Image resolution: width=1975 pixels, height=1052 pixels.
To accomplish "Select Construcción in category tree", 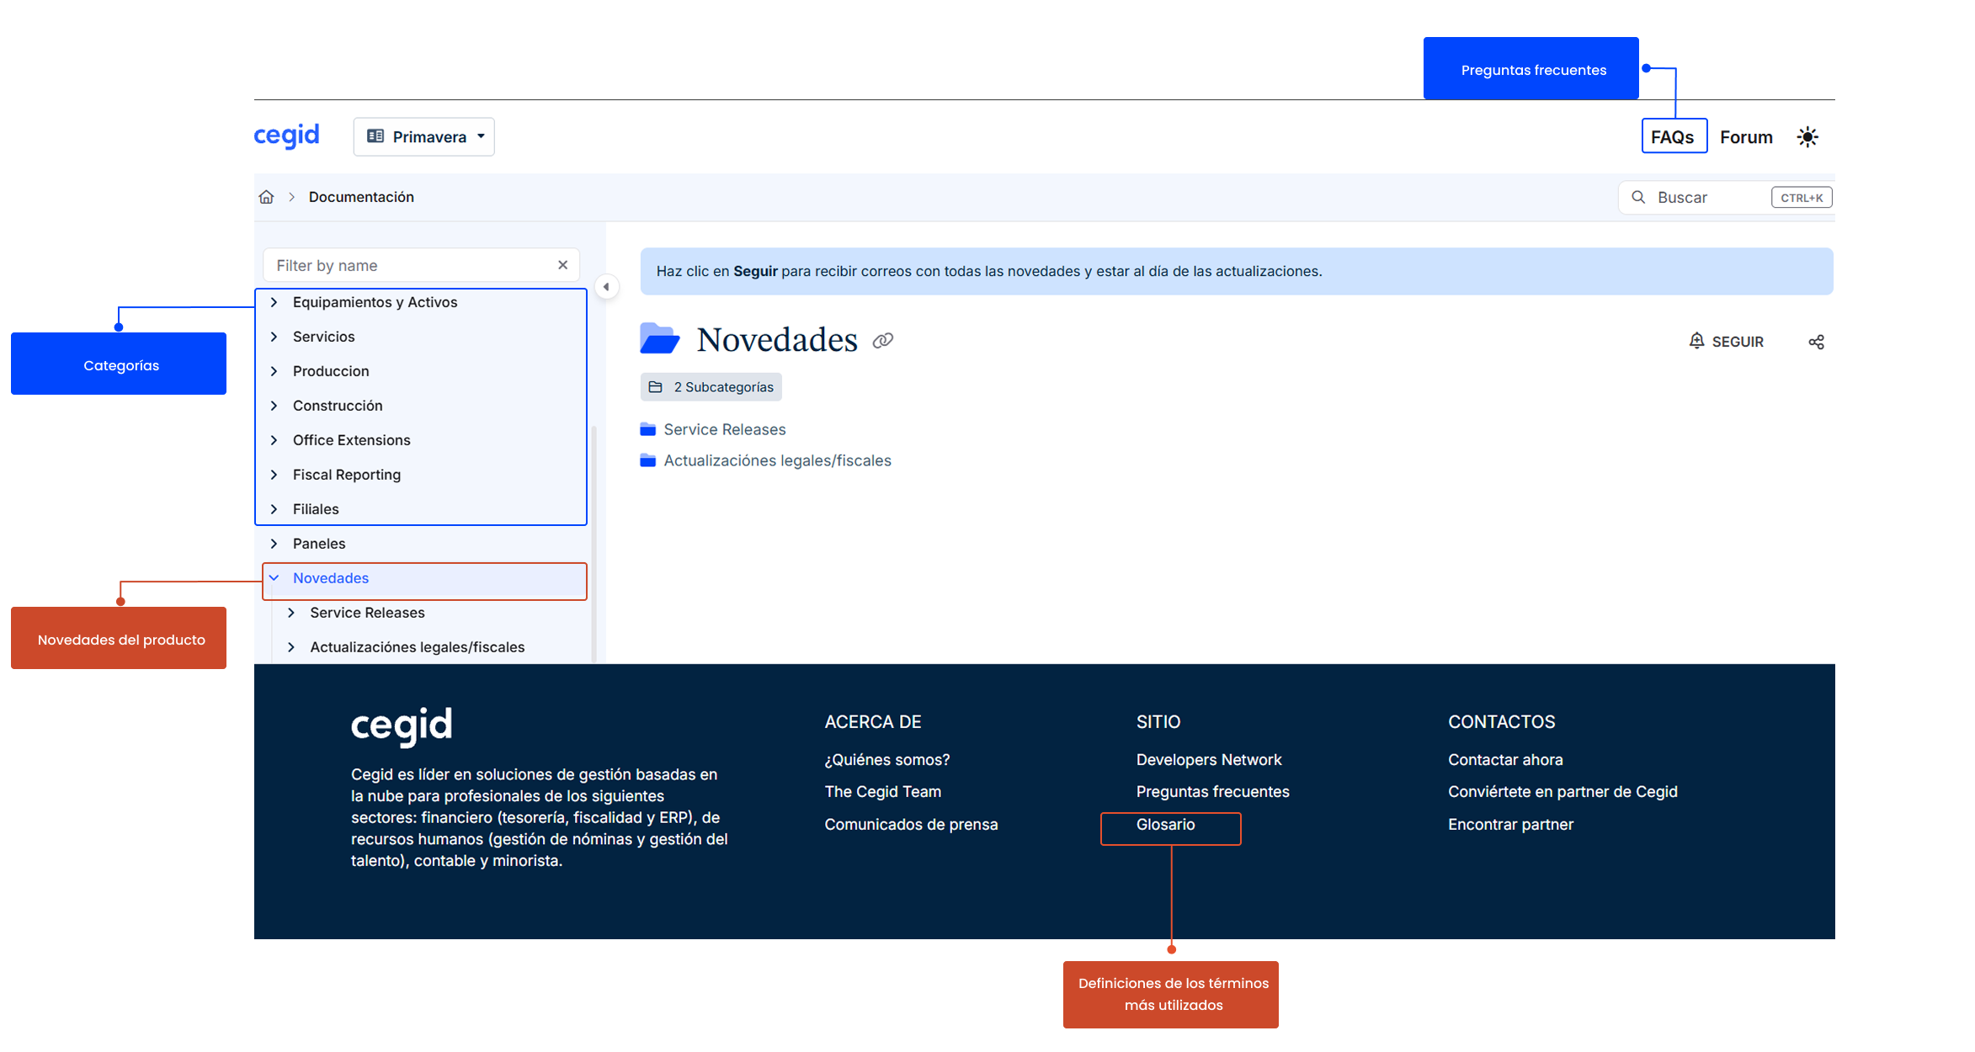I will [338, 406].
